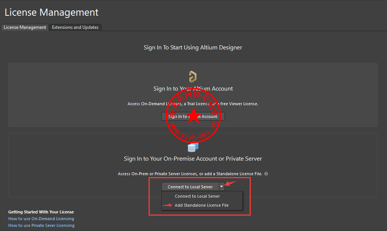Click the Getting Started With Your License heading
387x231 pixels.
(41, 212)
